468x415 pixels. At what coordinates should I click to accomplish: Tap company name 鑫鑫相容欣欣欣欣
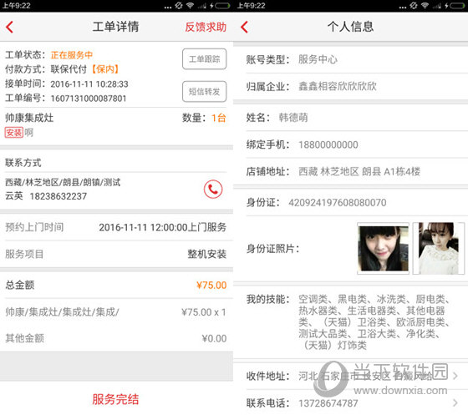[x=338, y=87]
